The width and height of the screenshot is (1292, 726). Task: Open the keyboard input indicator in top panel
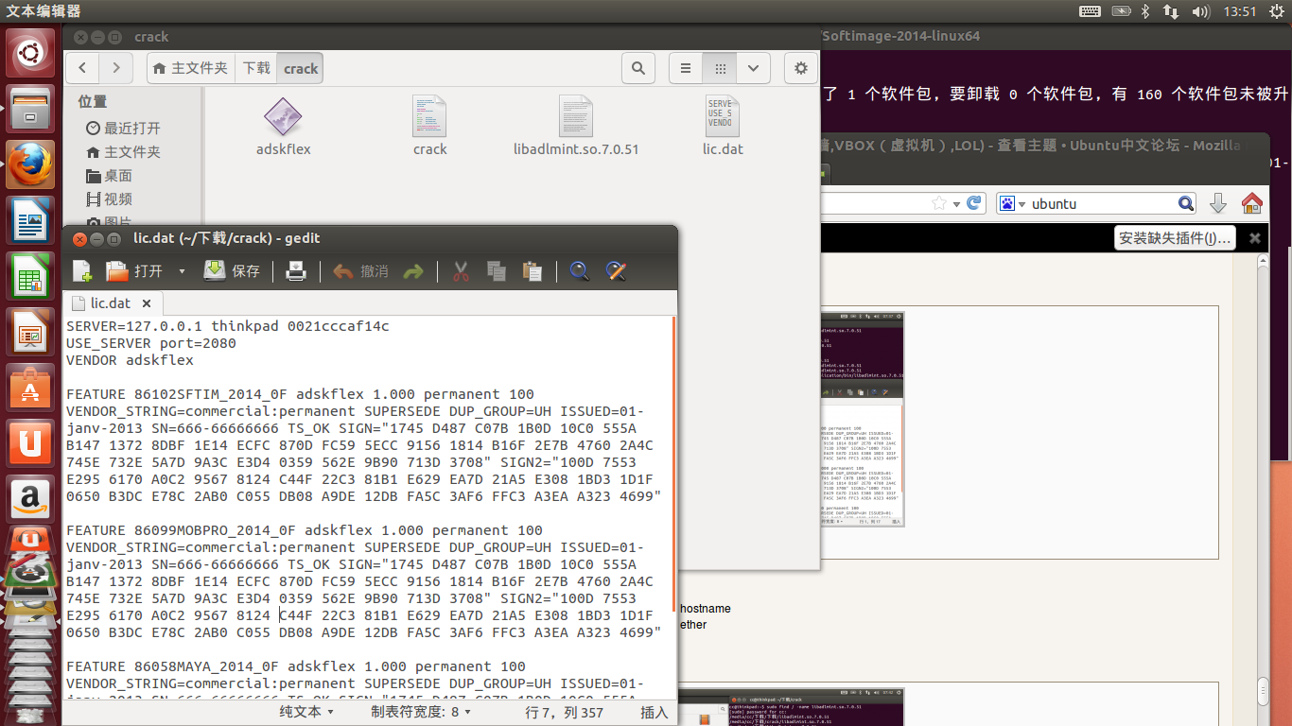pos(1090,11)
